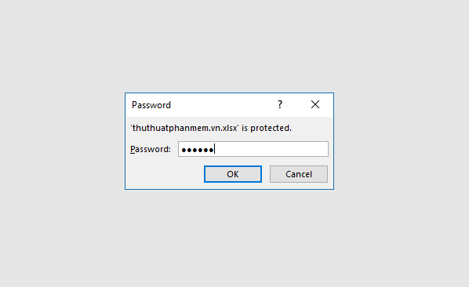
Task: Open help with the question mark icon
Action: click(x=280, y=104)
